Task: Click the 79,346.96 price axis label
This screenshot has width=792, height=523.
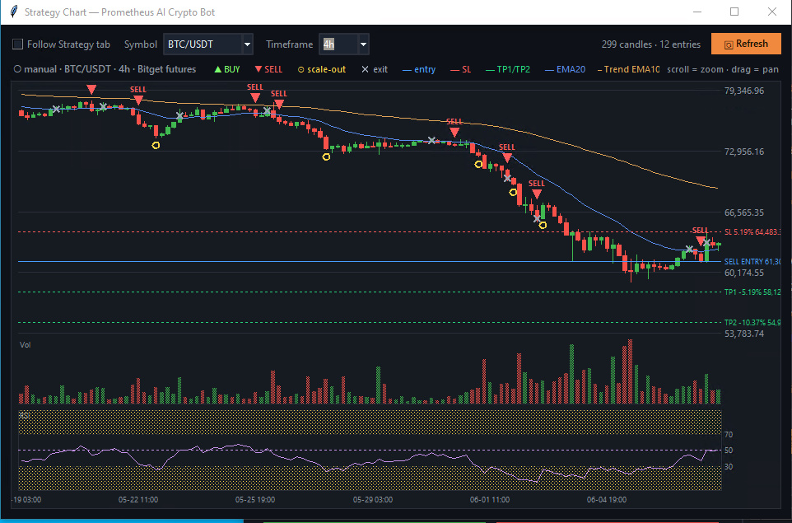Action: (x=744, y=91)
